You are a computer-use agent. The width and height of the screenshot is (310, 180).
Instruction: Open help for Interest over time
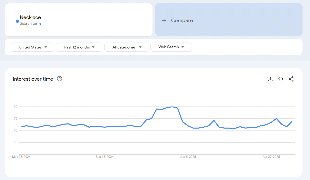(59, 79)
